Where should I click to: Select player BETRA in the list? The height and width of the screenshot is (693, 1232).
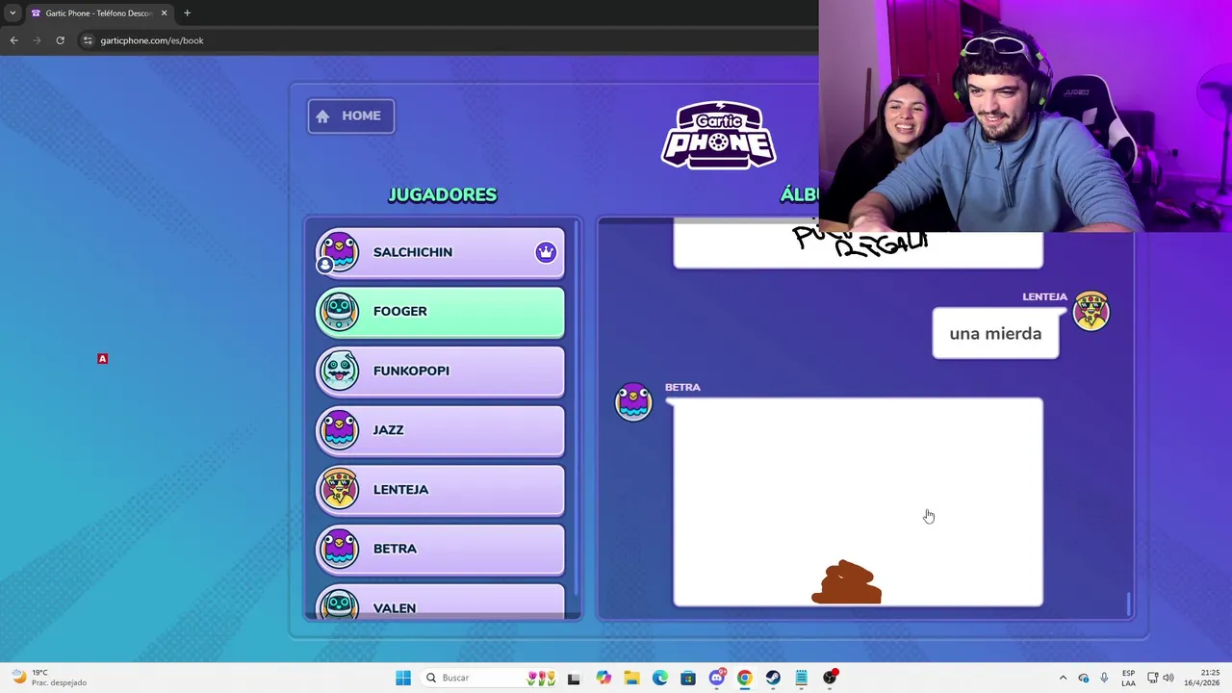coord(440,549)
